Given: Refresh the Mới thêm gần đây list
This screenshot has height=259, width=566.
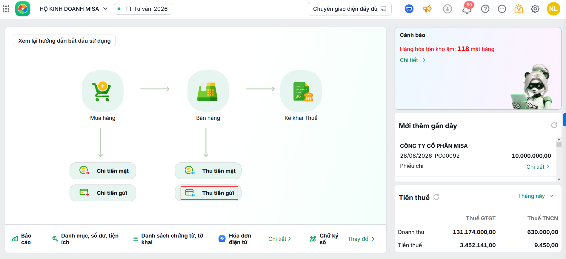Looking at the screenshot, I should (554, 125).
